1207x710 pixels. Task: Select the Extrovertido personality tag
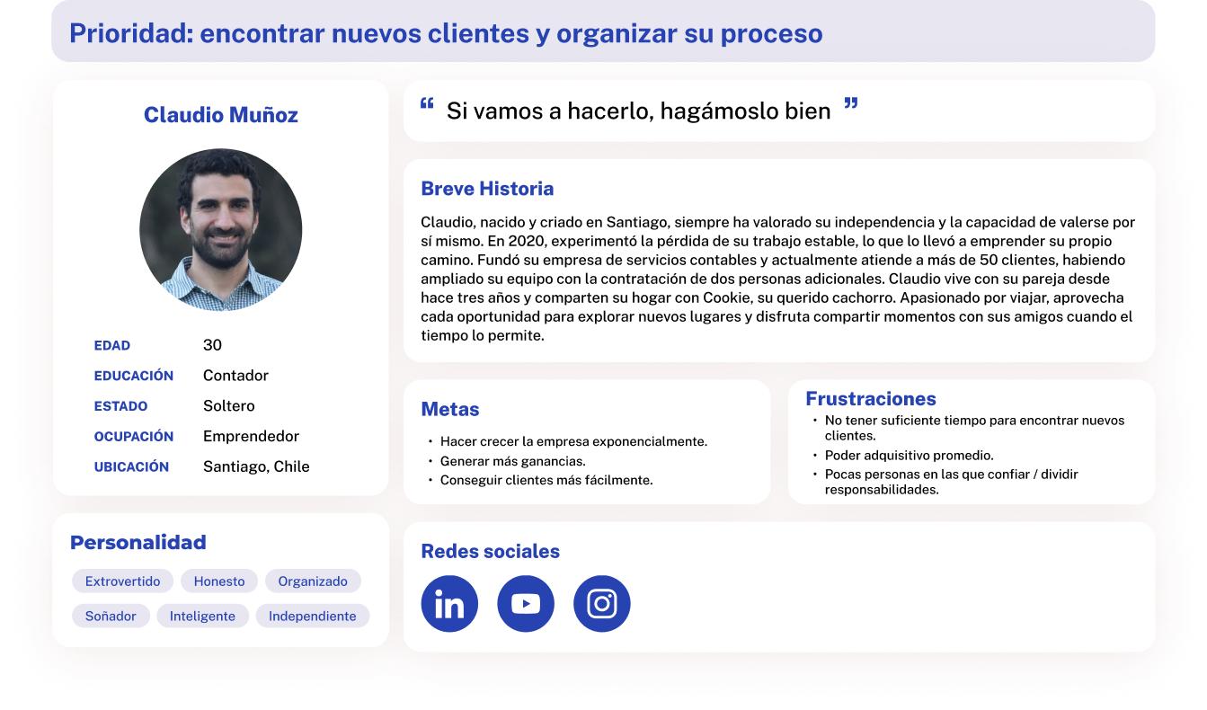[x=122, y=581]
